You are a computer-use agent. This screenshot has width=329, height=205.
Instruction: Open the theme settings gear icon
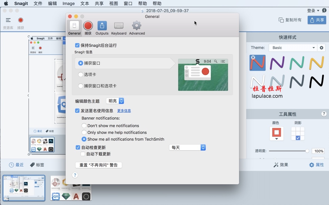click(321, 48)
